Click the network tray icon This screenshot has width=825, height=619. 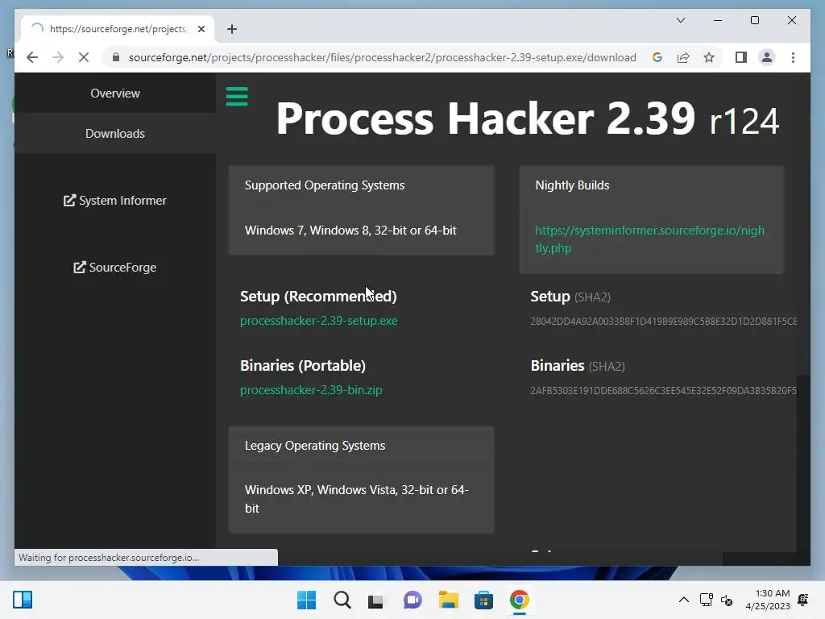[706, 600]
